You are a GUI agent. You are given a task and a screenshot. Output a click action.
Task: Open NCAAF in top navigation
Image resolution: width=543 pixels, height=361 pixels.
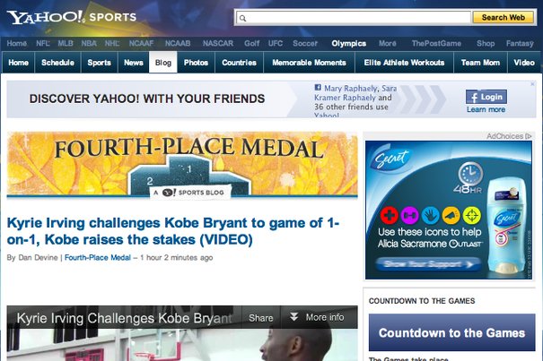pos(141,44)
